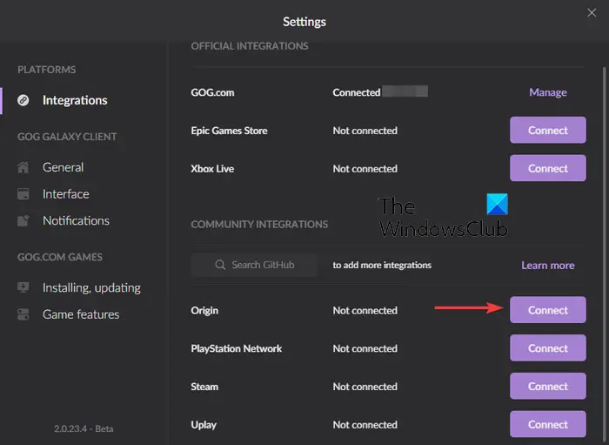Click Not connected beside Xbox Live
Image resolution: width=609 pixels, height=445 pixels.
[365, 169]
